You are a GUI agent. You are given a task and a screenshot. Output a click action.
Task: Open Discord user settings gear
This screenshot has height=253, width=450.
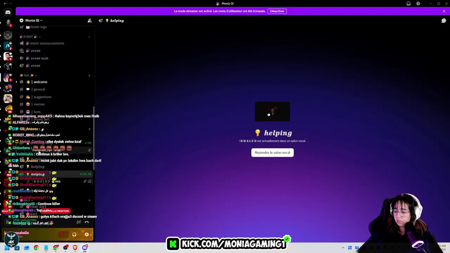point(87,235)
